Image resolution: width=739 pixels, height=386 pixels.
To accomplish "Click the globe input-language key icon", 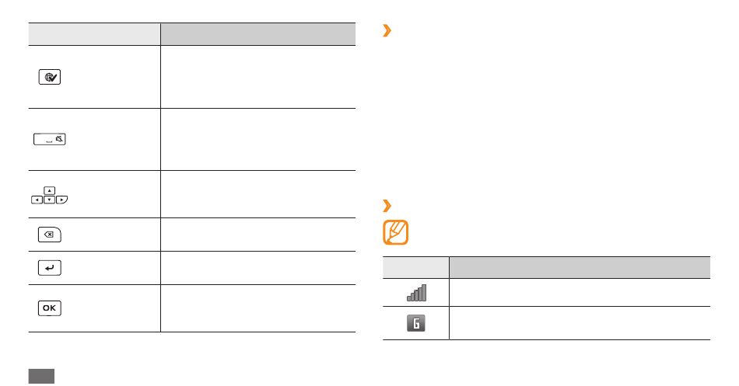I will click(x=50, y=77).
